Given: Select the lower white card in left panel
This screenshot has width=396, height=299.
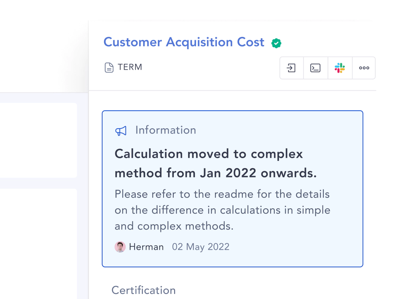Looking at the screenshot, I should (39, 244).
